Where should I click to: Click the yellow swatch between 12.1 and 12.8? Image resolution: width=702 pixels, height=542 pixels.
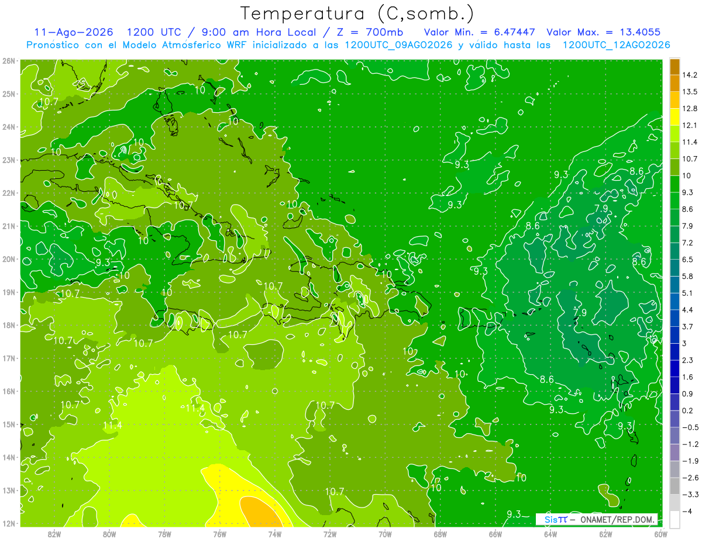pos(675,118)
